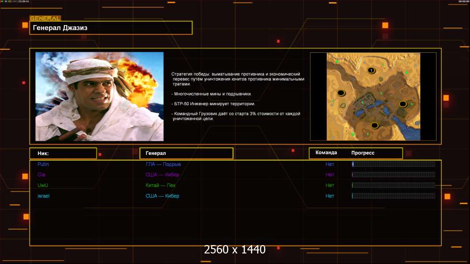The height and width of the screenshot is (264, 470).
Task: Select player nickname 'Cia'
Action: click(x=41, y=175)
